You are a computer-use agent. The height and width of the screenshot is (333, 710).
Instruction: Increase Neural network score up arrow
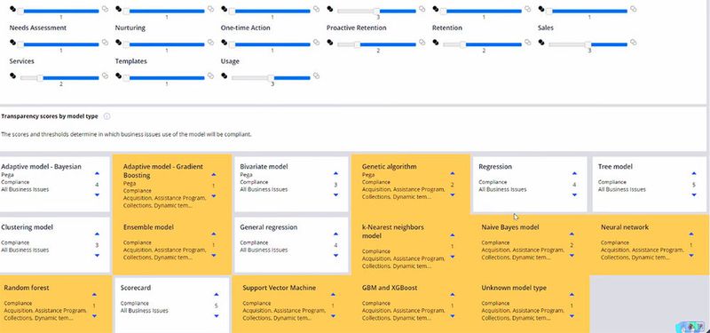click(691, 234)
